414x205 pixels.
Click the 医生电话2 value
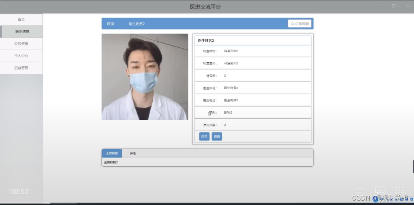coord(231,100)
